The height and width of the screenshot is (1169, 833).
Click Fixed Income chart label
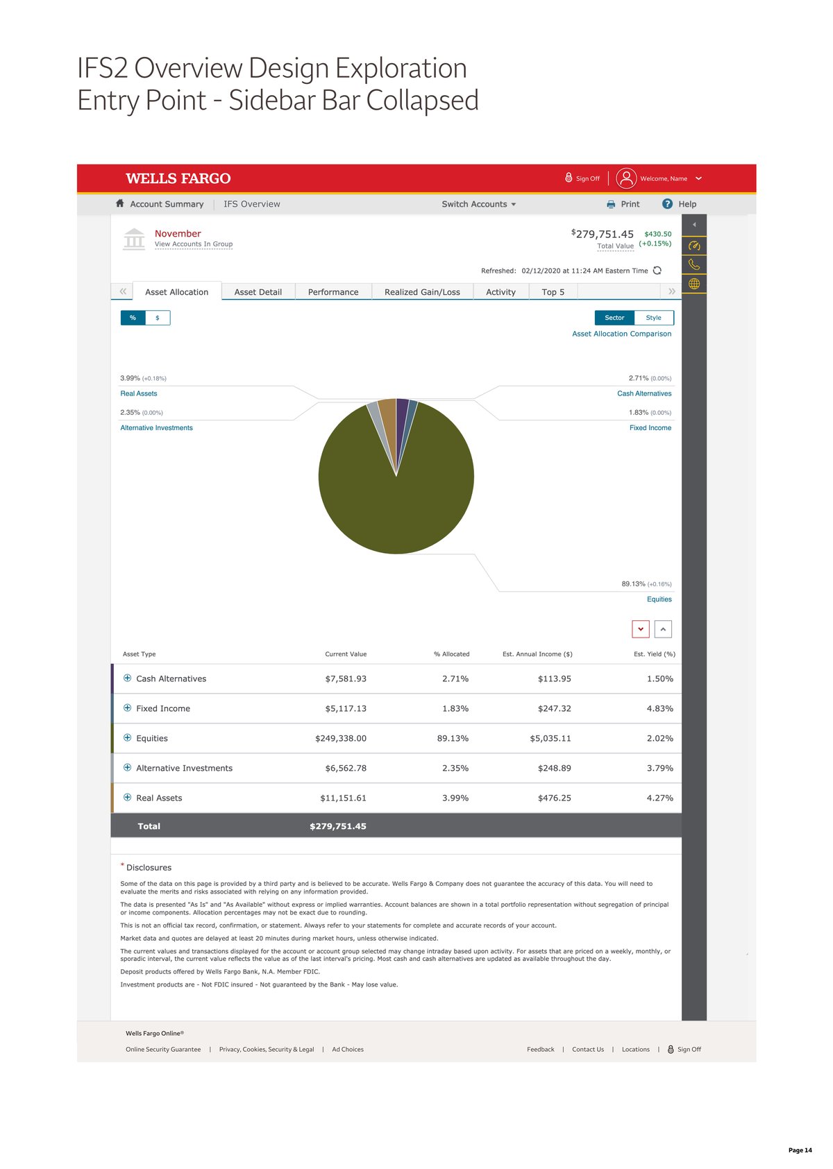tap(650, 427)
